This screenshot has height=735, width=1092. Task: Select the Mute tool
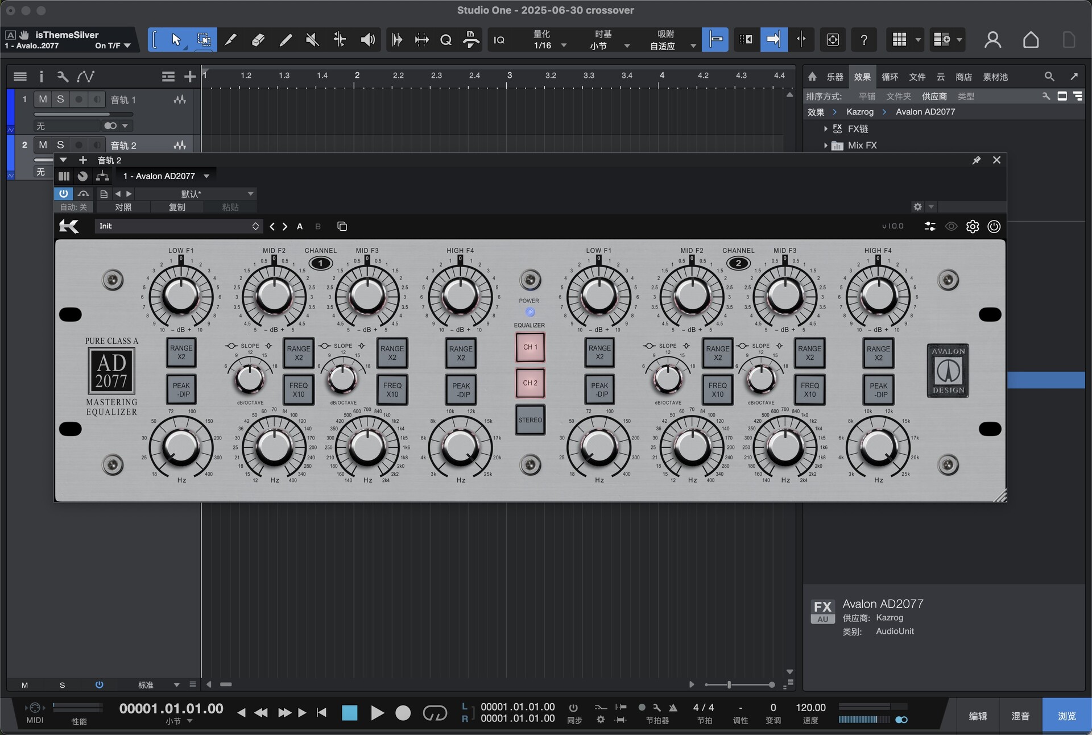[x=312, y=39]
